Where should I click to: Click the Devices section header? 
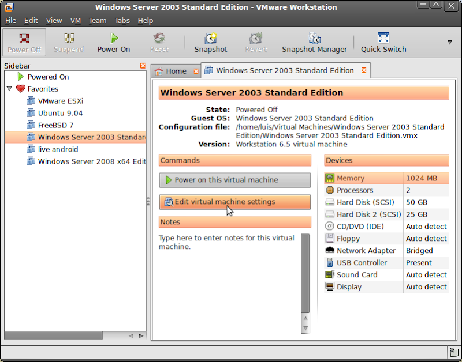click(386, 161)
